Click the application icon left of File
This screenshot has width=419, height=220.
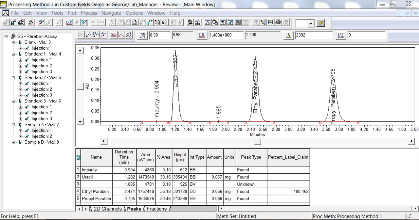coord(6,13)
